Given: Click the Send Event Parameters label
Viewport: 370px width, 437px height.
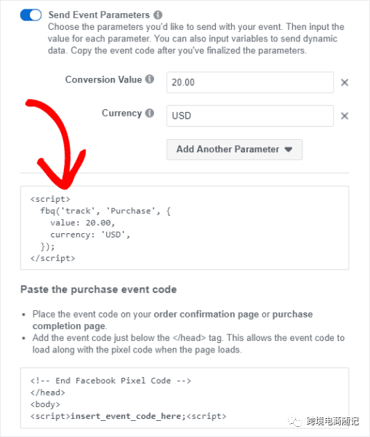Looking at the screenshot, I should pos(99,15).
